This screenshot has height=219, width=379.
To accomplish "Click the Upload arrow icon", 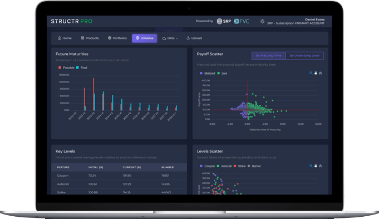I will point(188,38).
